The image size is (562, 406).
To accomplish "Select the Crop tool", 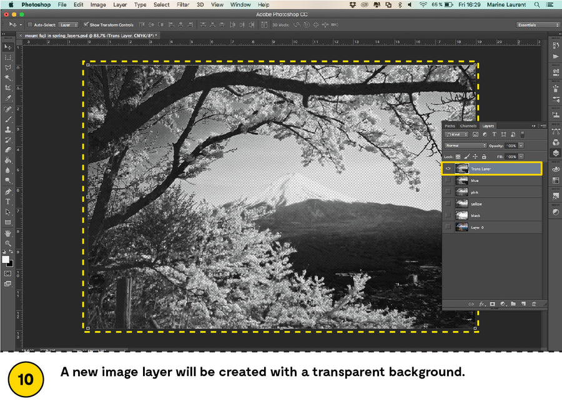I will tap(8, 88).
